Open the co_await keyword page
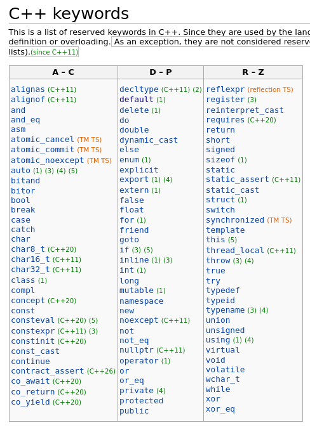This screenshot has height=430, width=310. click(x=30, y=381)
